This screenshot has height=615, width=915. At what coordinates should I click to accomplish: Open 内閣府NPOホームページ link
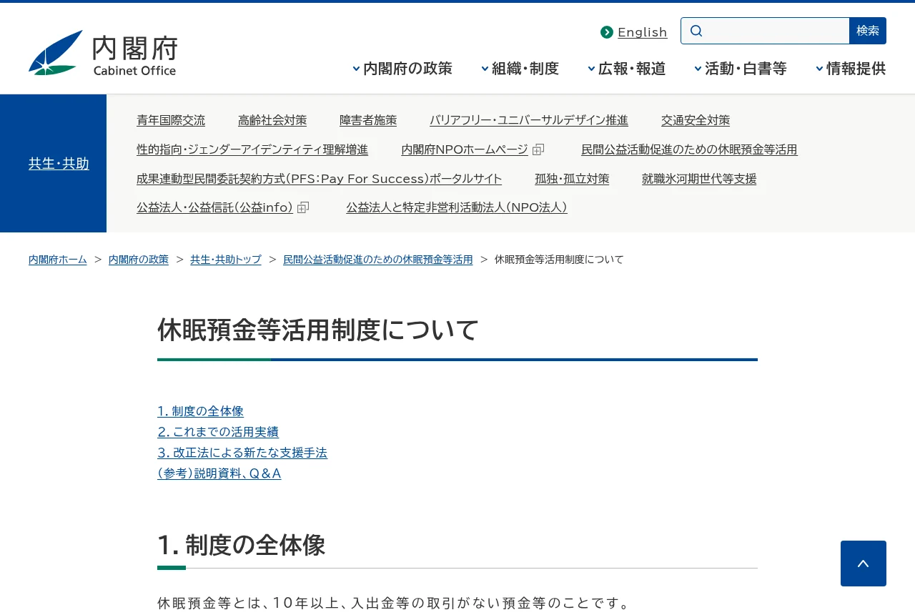coord(465,149)
